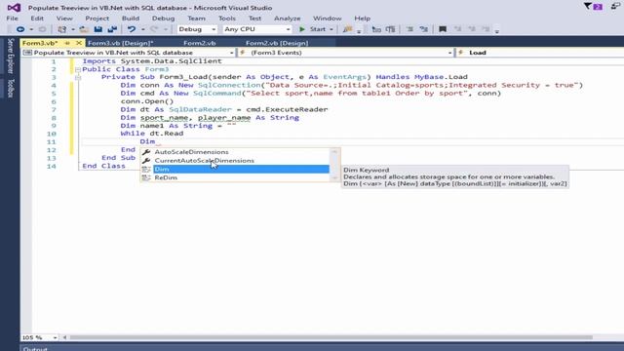
Task: Switch to Form2.vb [Design] tab
Action: (x=277, y=43)
